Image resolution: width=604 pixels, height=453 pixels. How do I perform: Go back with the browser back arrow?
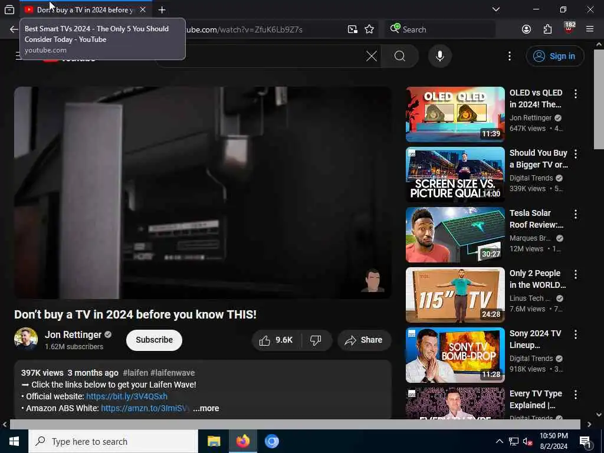[14, 29]
